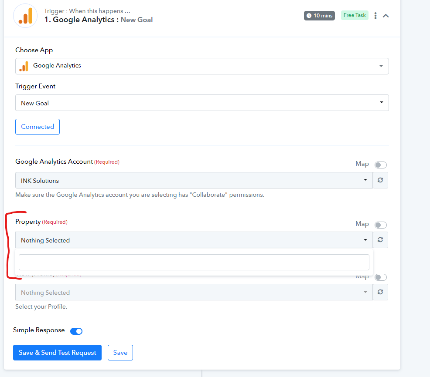Click the Collaborate permissions hint text

coord(140,195)
